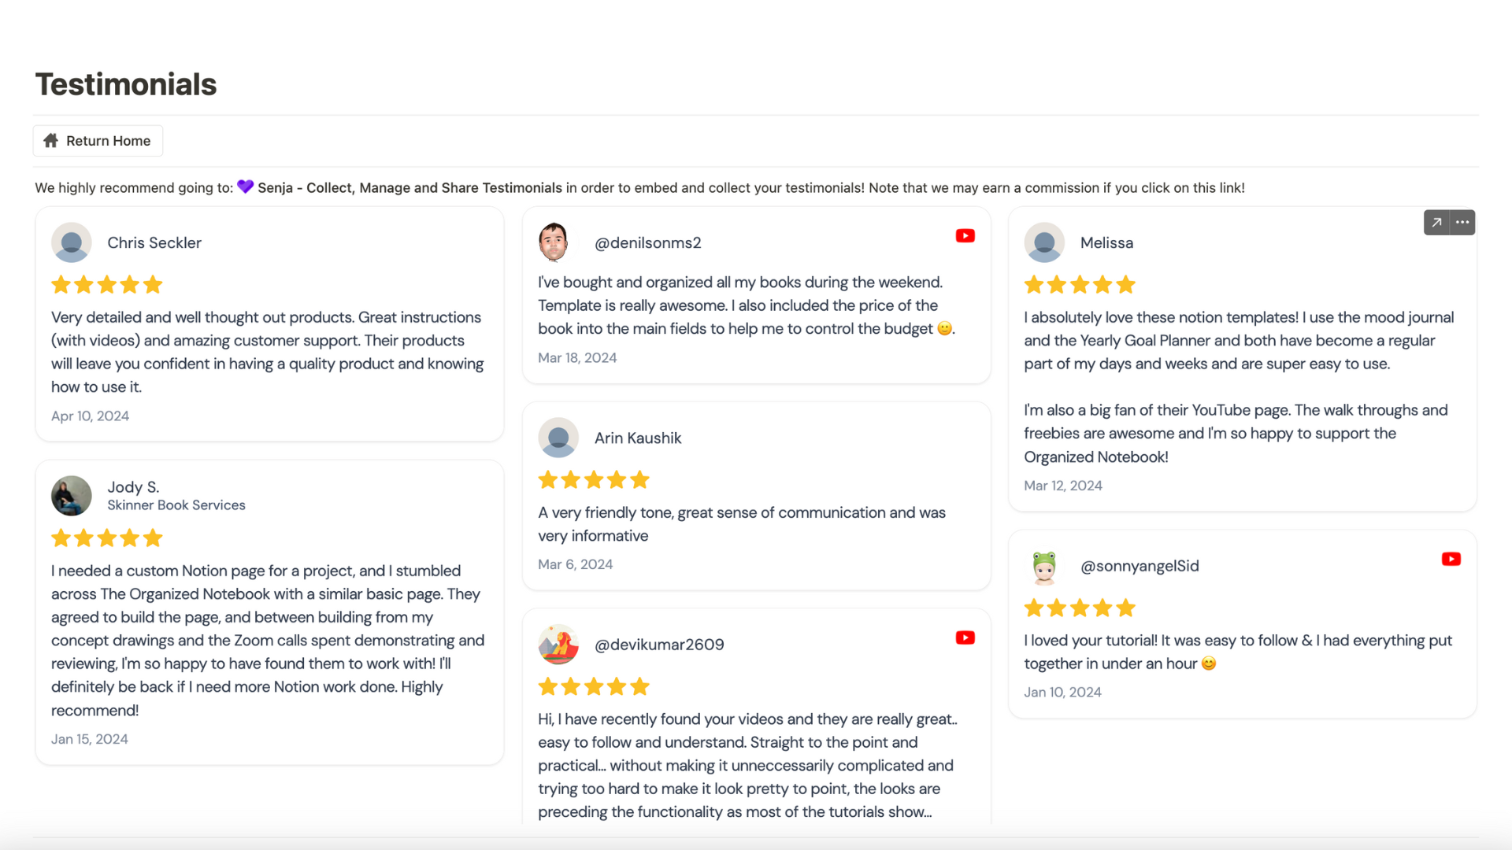This screenshot has width=1512, height=850.
Task: Click Jody S. profile photo
Action: click(72, 496)
